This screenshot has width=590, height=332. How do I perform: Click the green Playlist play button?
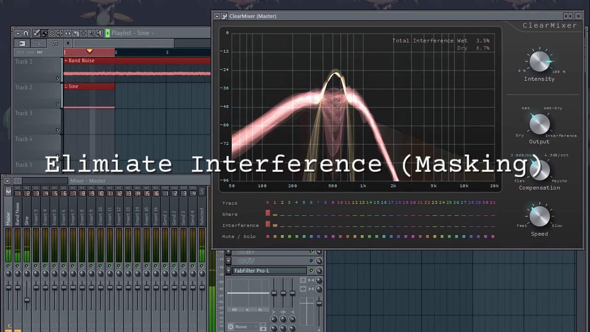tap(107, 33)
